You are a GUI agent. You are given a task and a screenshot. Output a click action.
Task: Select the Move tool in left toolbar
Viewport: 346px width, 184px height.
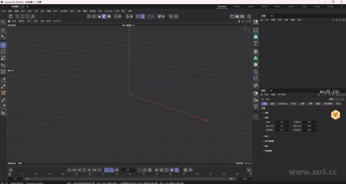click(3, 45)
